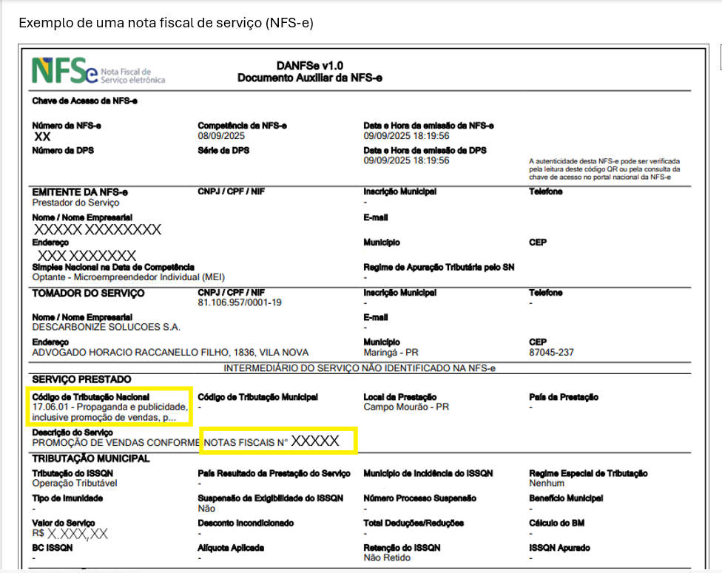Click the TOMADOR DO SERVIÇO section header
The image size is (722, 573).
click(x=88, y=294)
